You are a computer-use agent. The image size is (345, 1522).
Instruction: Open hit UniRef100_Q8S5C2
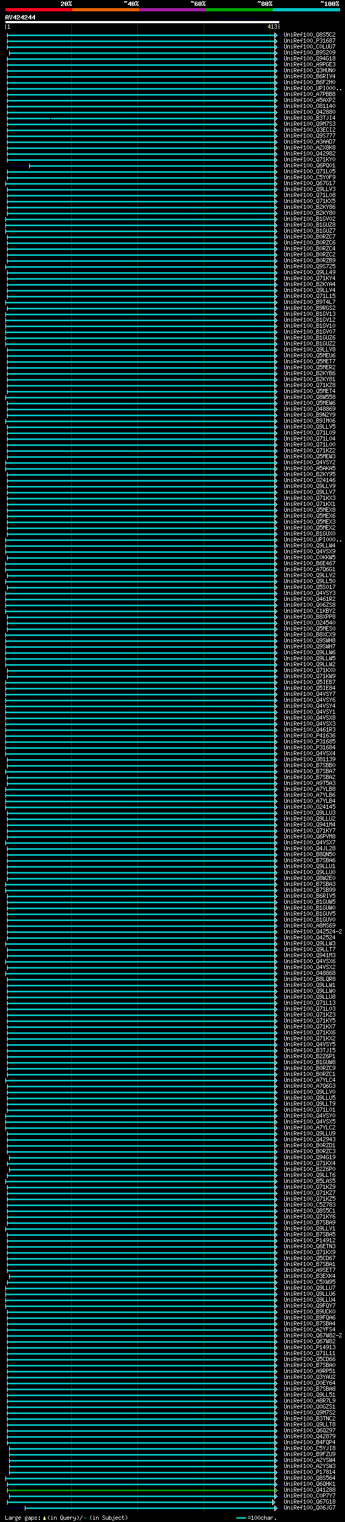tap(309, 35)
